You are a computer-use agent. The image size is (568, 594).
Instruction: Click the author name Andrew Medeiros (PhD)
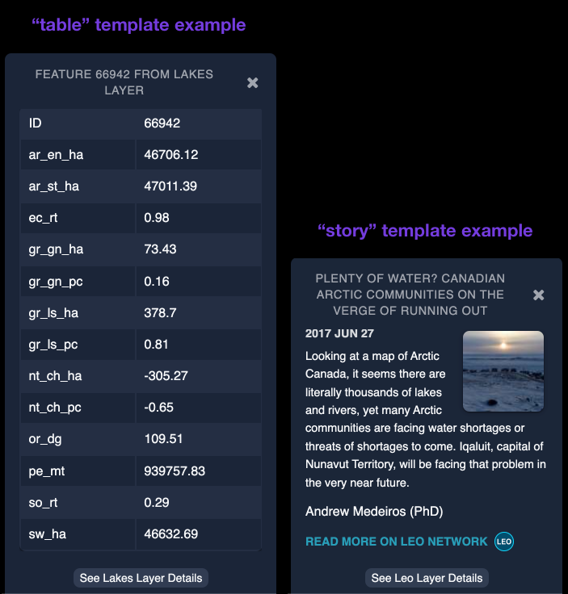374,512
